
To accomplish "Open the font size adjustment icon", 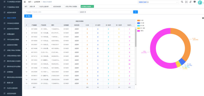I will pos(190,2).
